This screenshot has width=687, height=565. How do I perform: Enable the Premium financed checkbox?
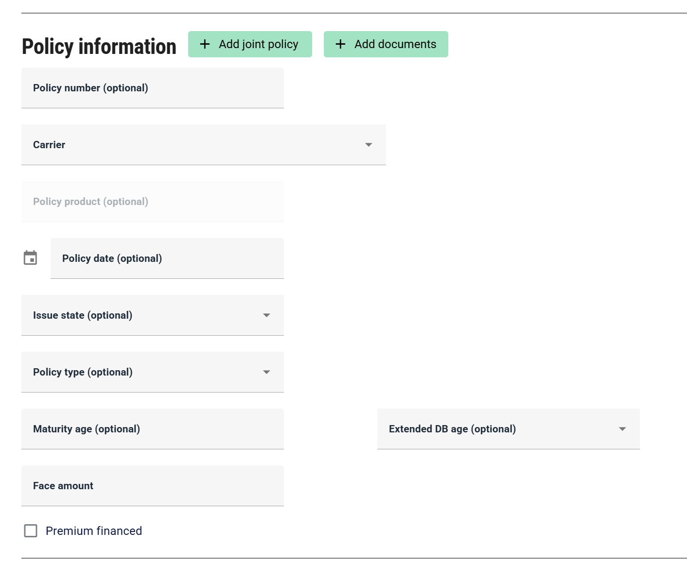tap(31, 531)
